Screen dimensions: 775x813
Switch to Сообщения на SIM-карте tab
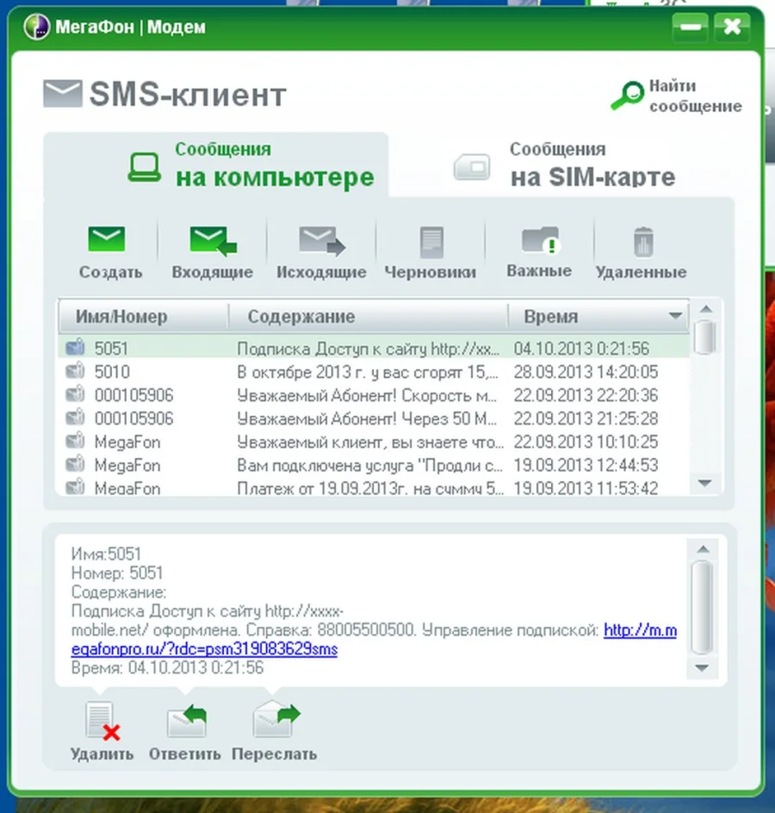pos(565,164)
